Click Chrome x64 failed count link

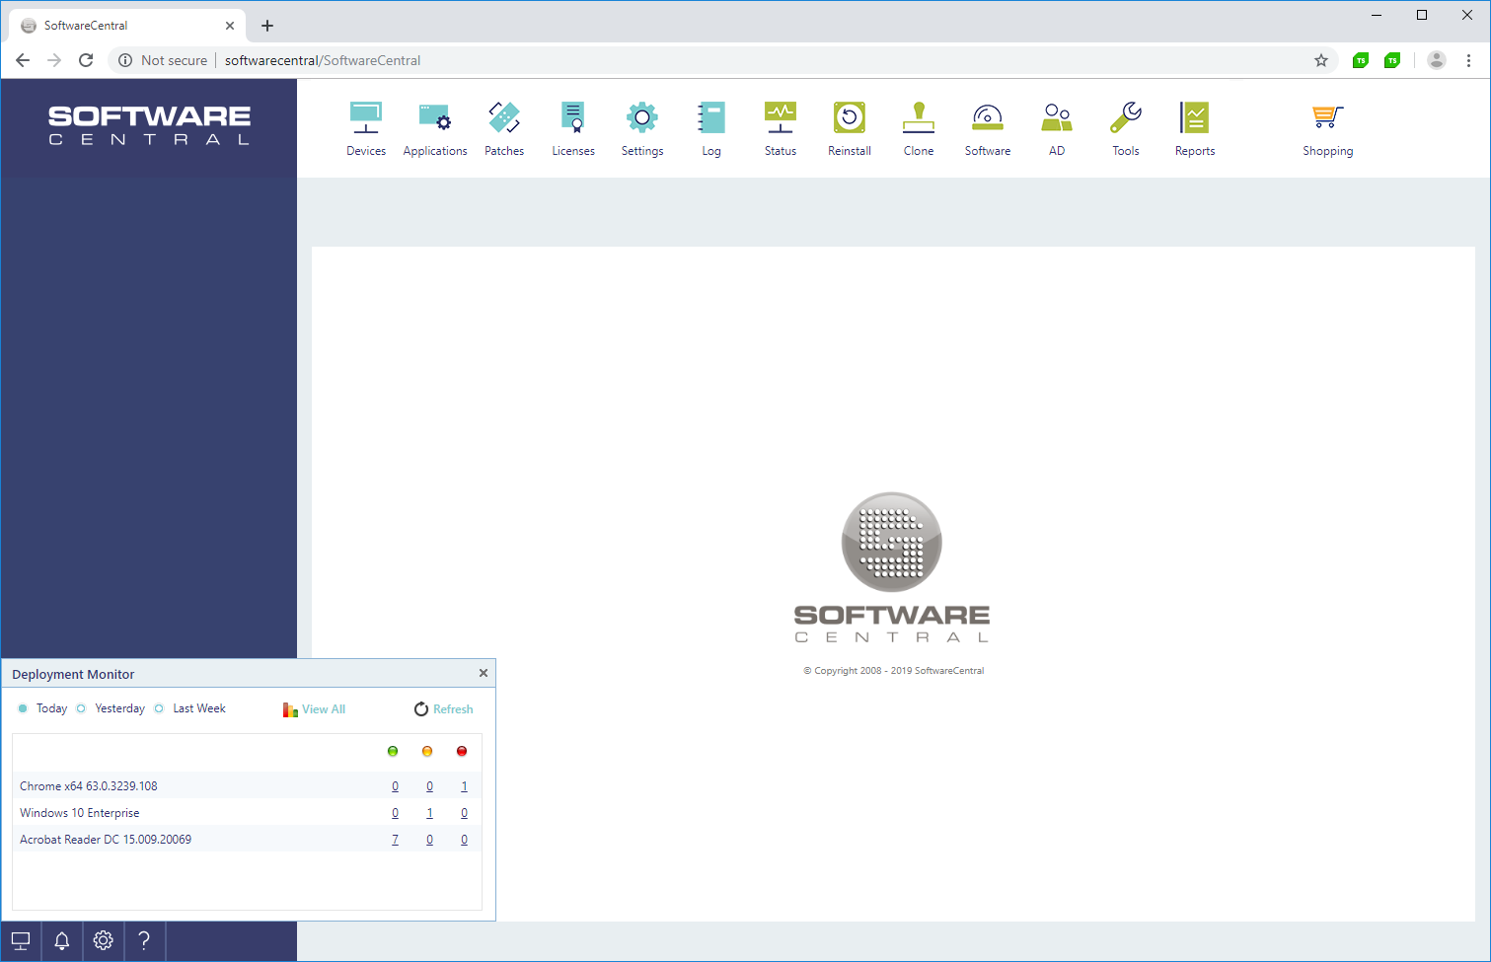coord(464,786)
